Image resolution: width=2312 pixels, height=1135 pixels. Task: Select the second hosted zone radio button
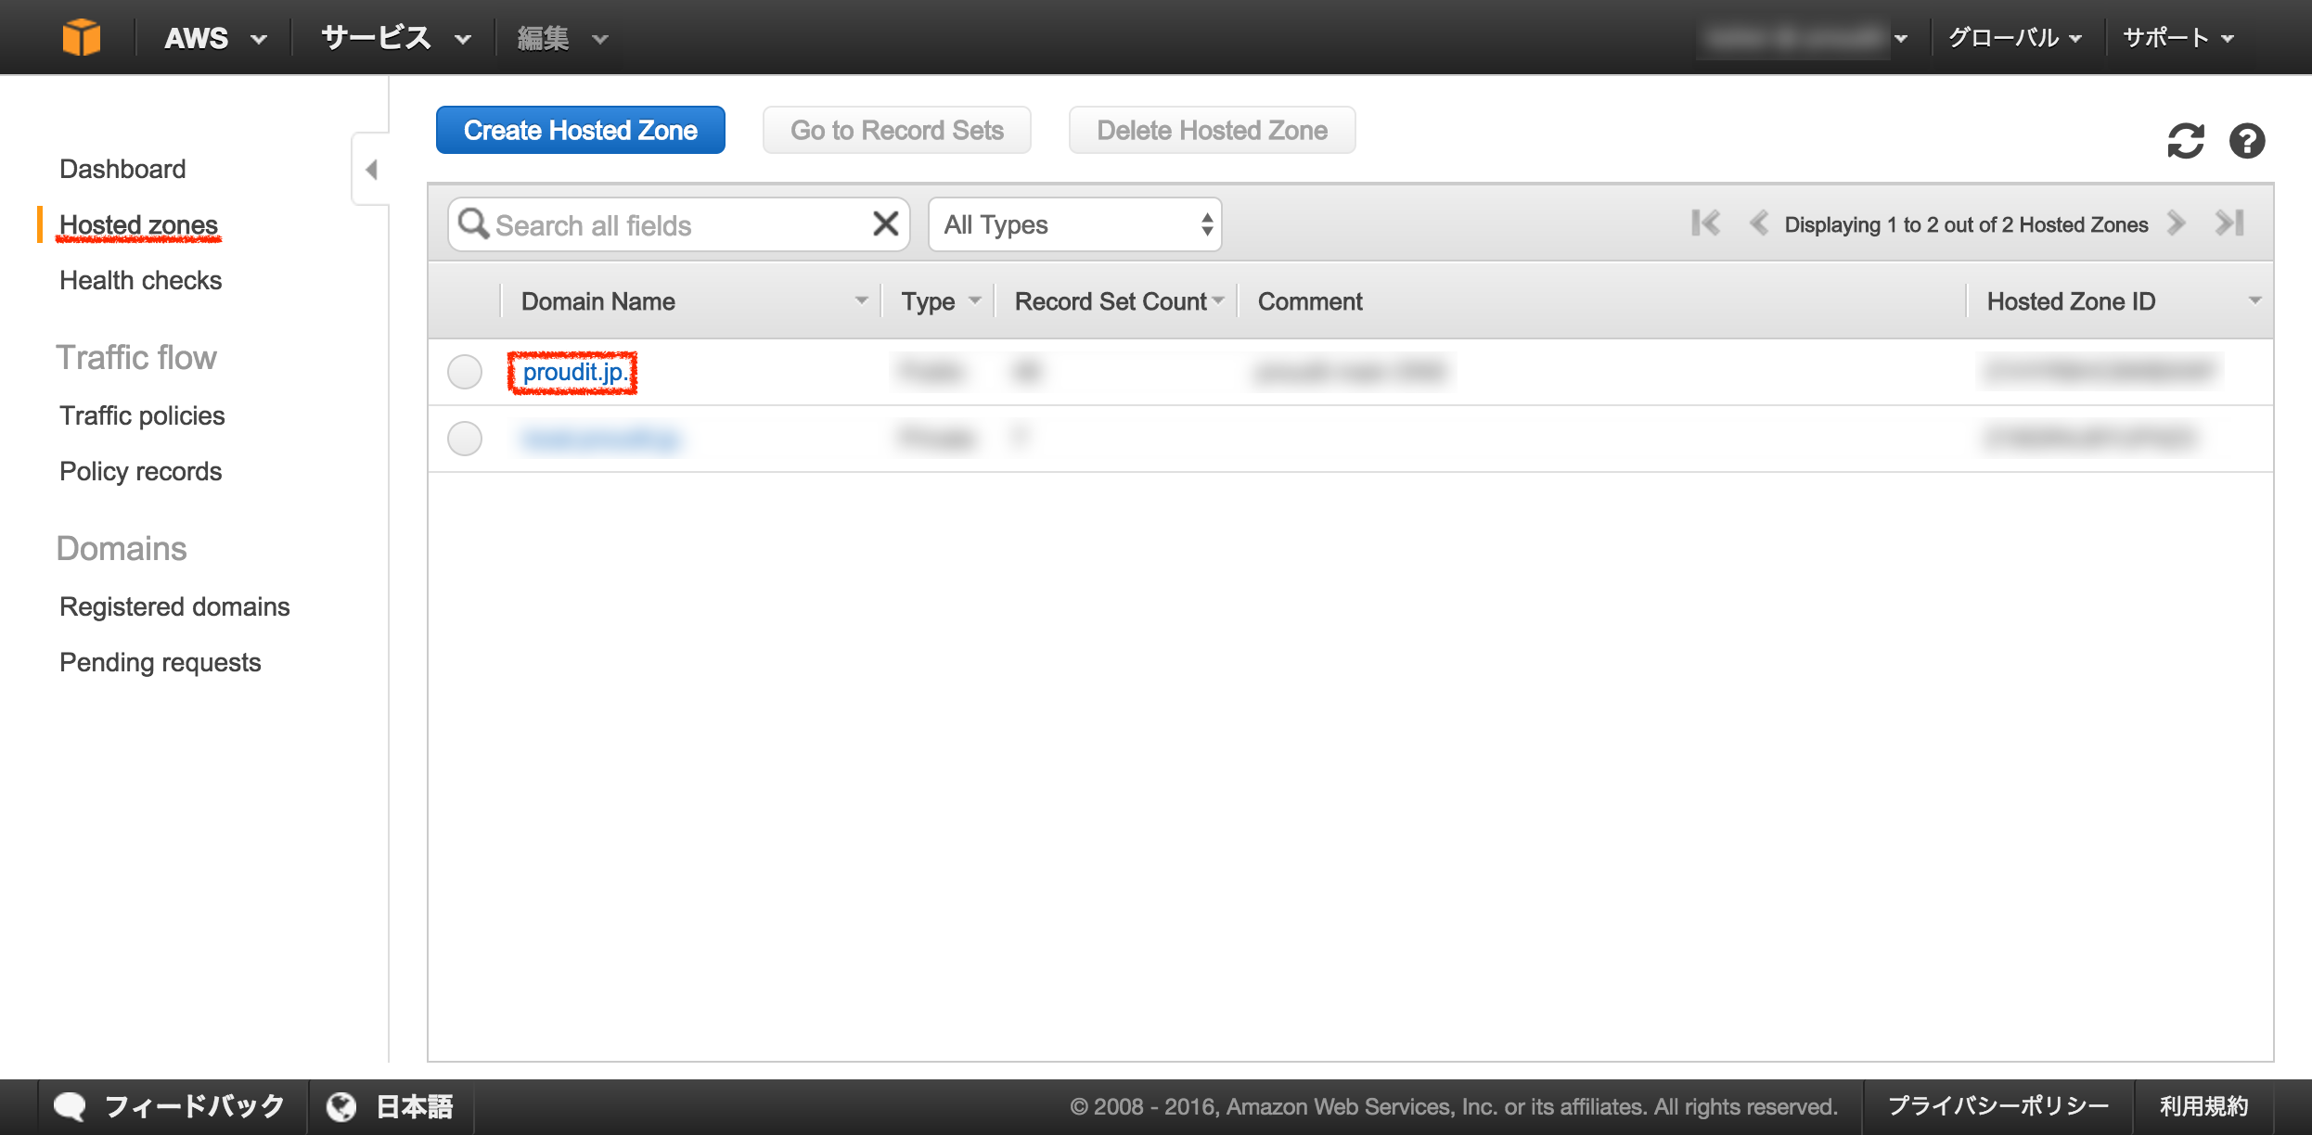click(x=465, y=439)
